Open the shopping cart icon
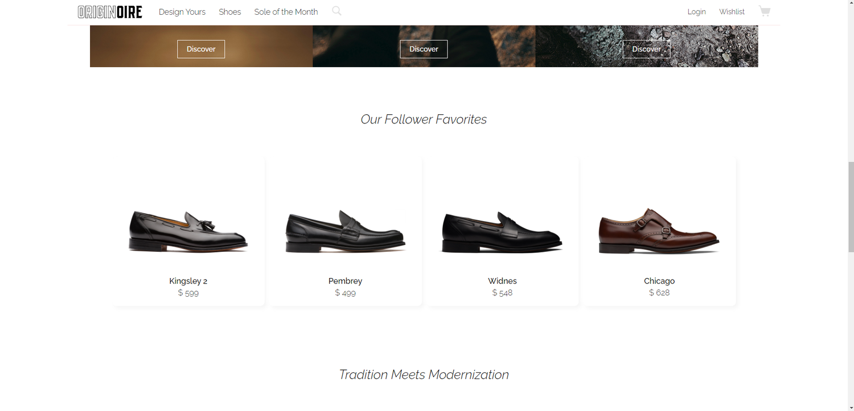 [764, 11]
